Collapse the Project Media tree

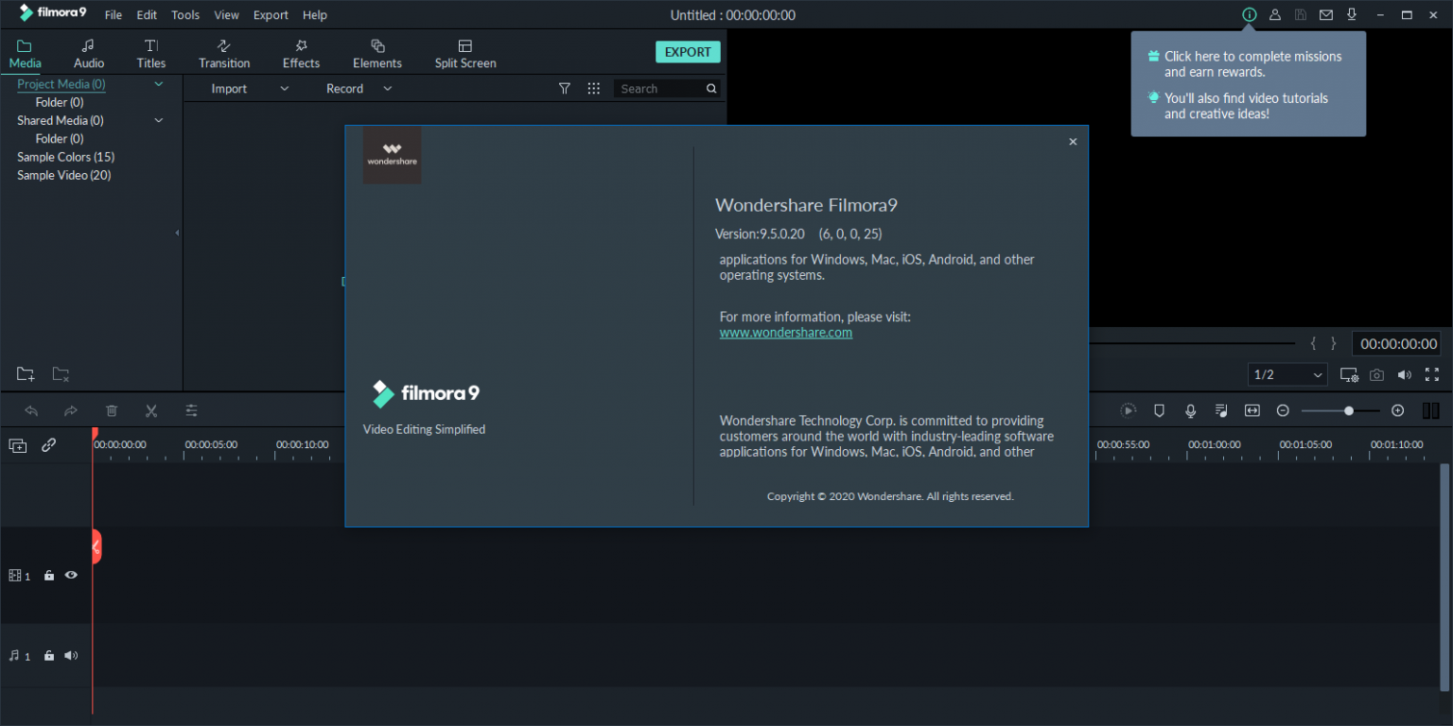click(x=159, y=84)
